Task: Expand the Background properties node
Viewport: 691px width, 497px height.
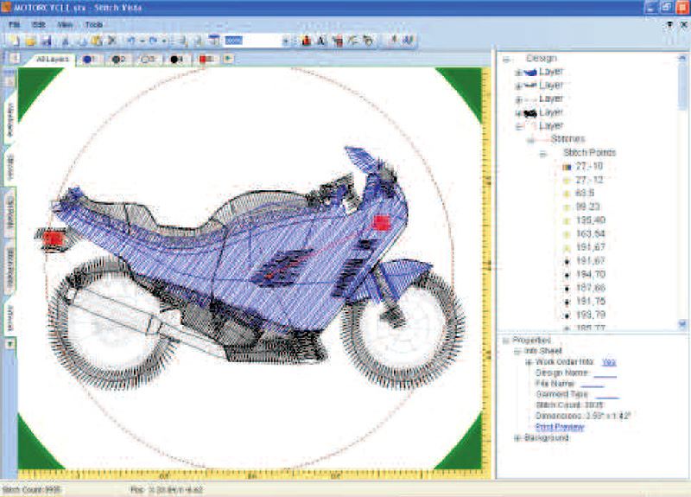Action: 517,438
